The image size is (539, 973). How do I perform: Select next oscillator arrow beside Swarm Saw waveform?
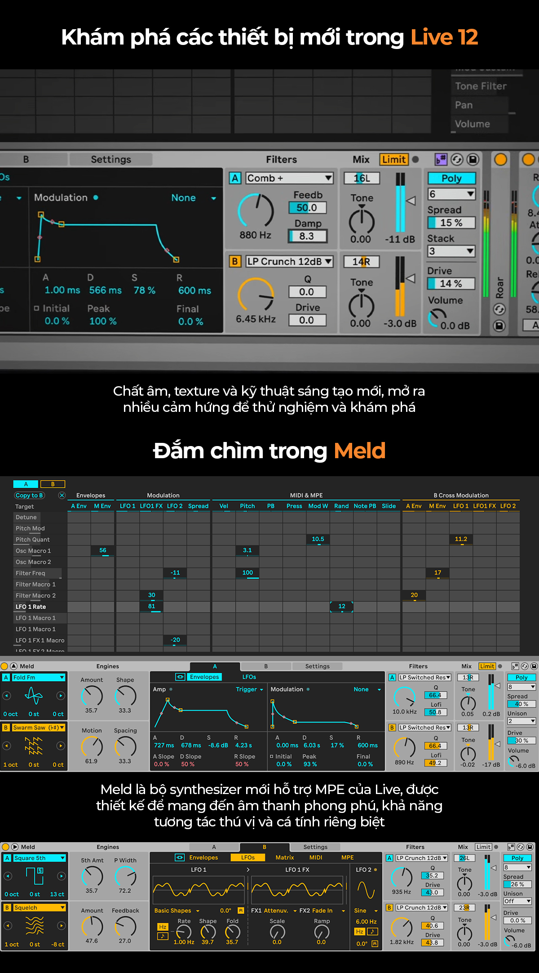click(x=61, y=746)
